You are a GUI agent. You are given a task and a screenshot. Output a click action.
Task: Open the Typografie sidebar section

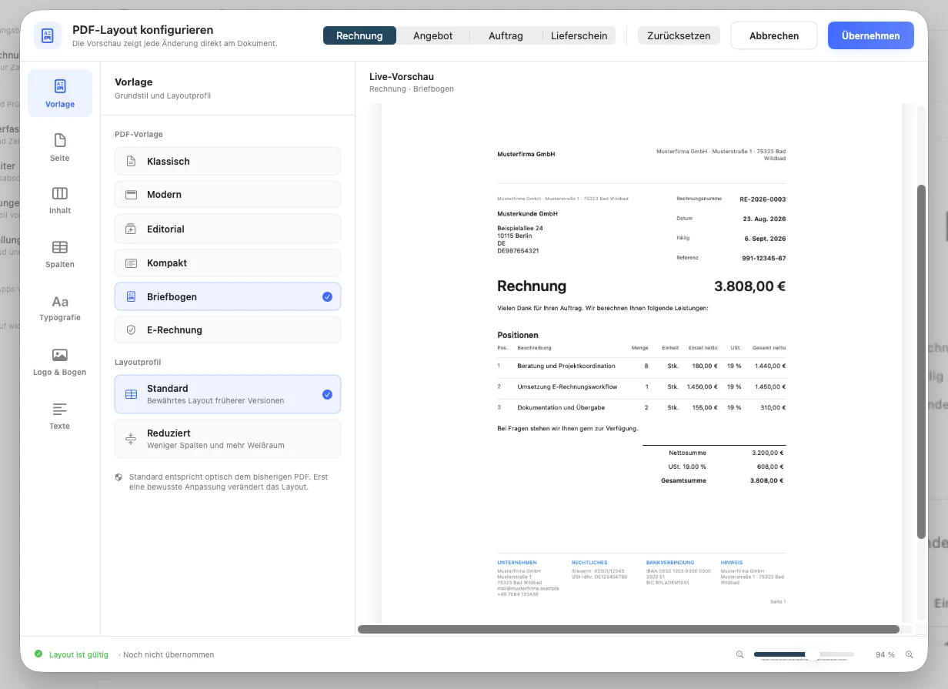[x=60, y=308]
